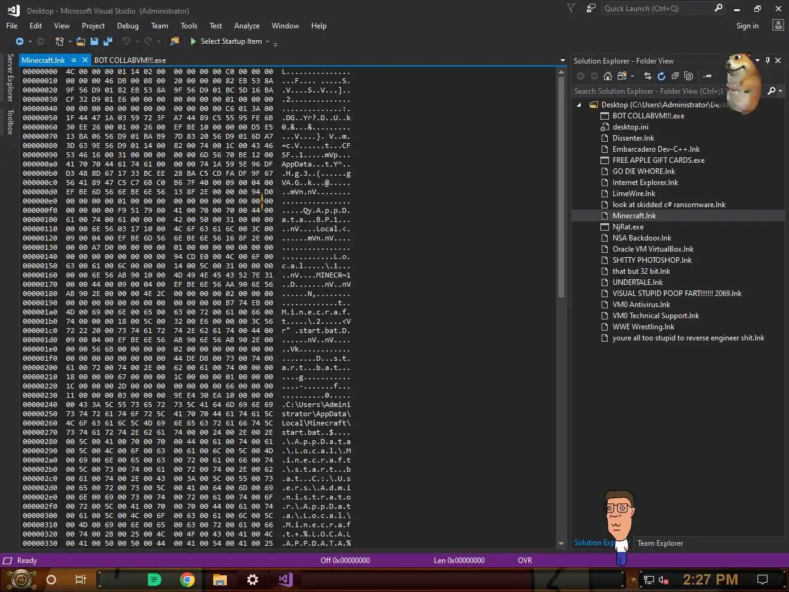Click the Redo toolbar icon
Image resolution: width=789 pixels, height=592 pixels.
(x=148, y=41)
